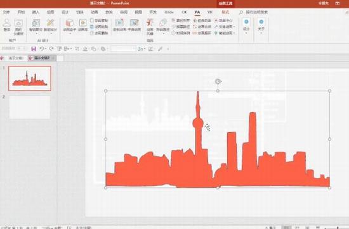The image size is (349, 229).
Task: Click the 智能图文 icon
Action: (x=36, y=23)
